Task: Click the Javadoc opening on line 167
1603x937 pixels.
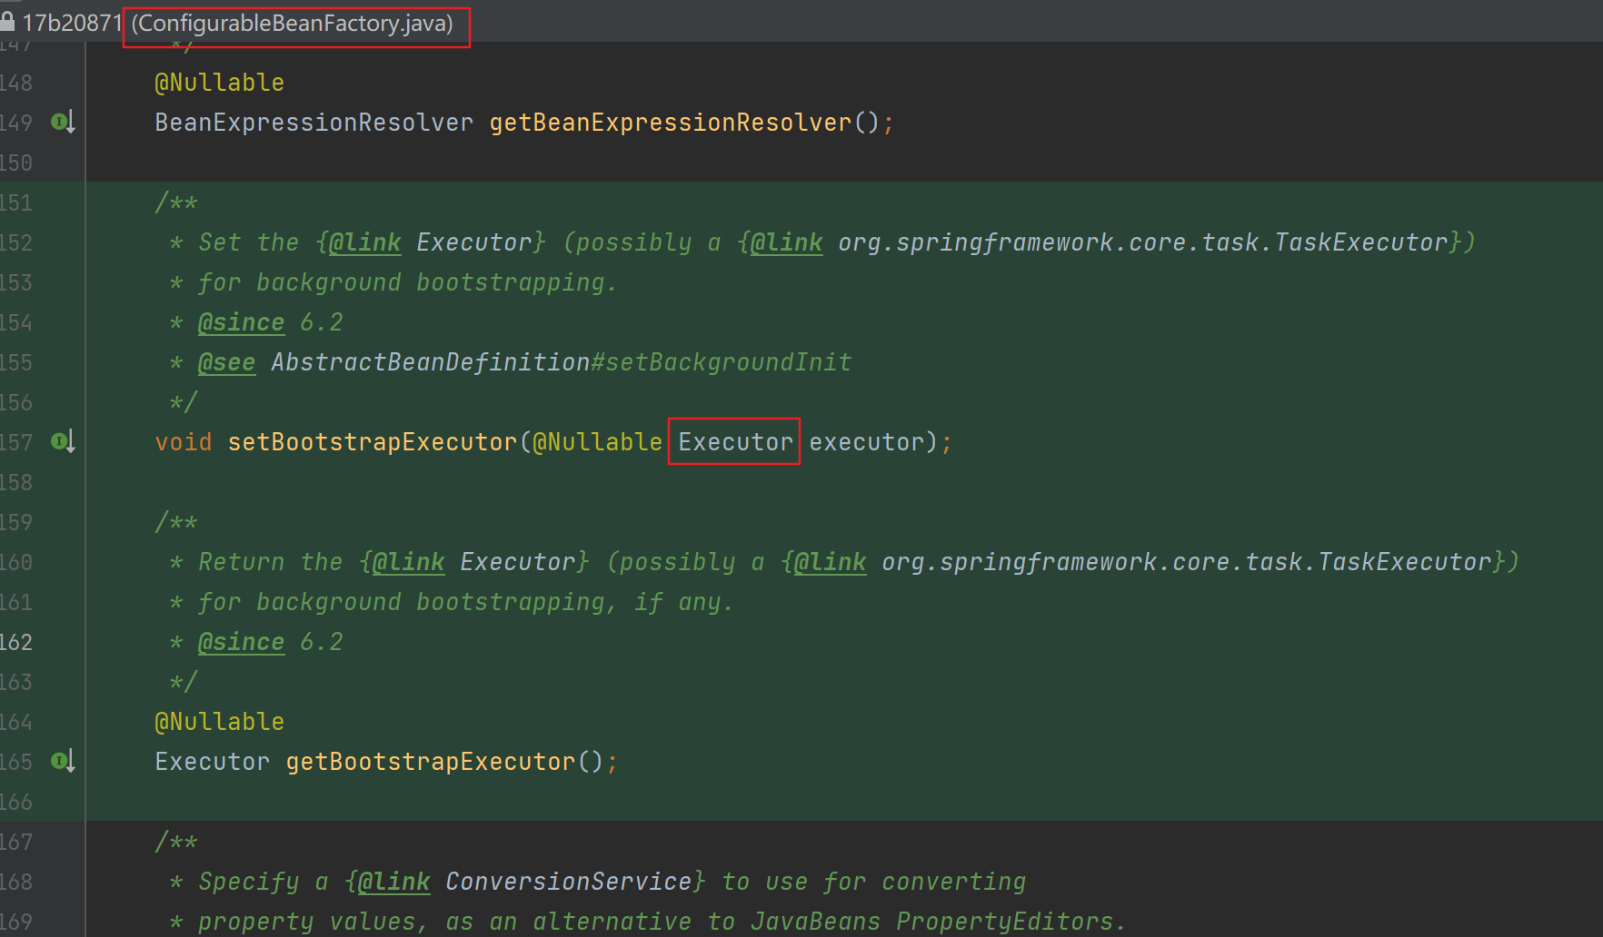Action: click(175, 842)
